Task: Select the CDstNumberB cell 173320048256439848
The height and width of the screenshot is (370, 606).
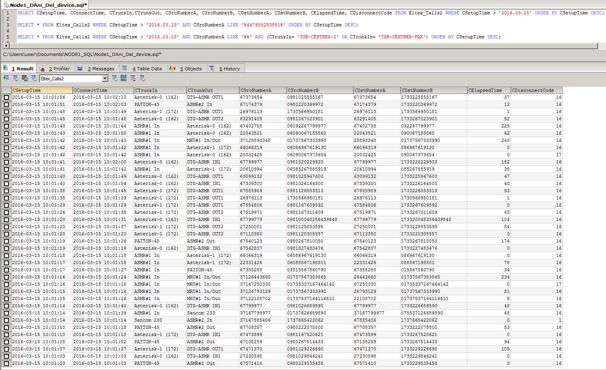Action: pyautogui.click(x=434, y=220)
